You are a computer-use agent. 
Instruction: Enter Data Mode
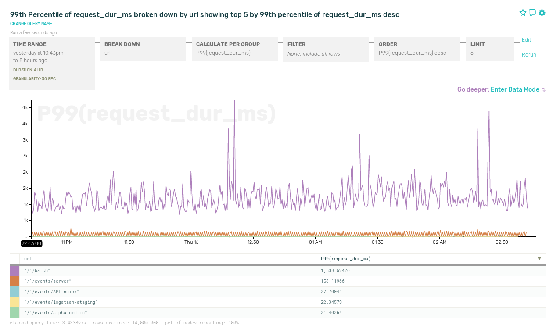(514, 89)
